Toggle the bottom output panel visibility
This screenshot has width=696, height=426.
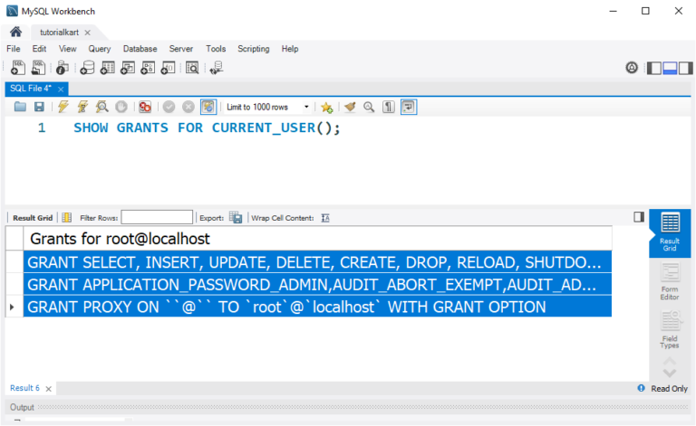(671, 68)
